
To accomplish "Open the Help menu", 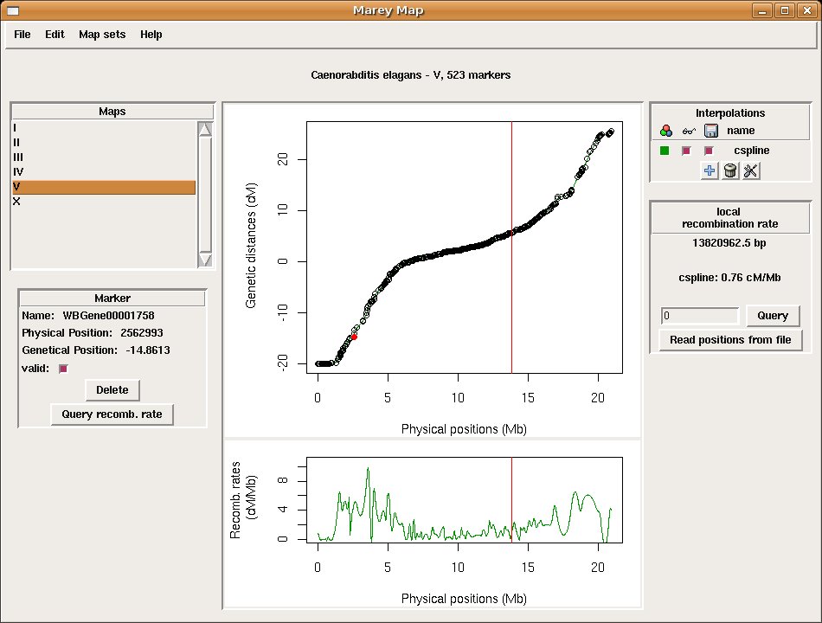I will click(x=151, y=35).
